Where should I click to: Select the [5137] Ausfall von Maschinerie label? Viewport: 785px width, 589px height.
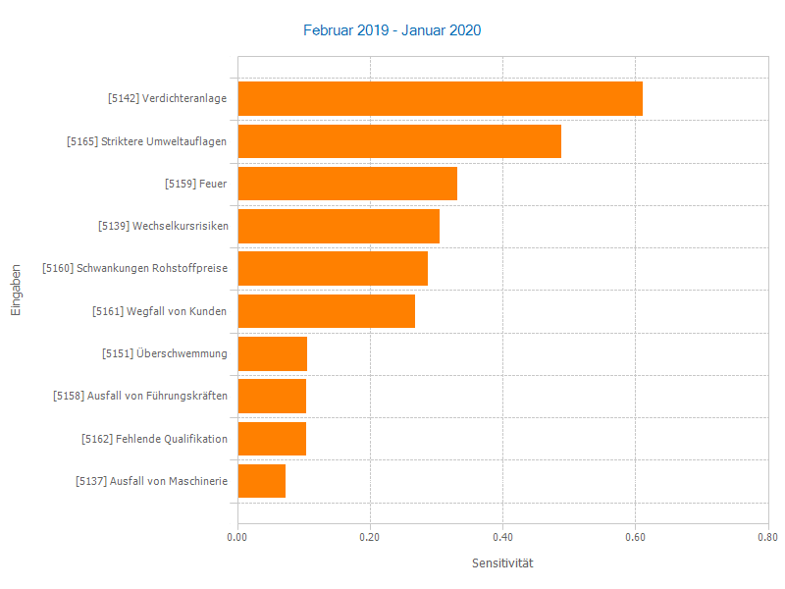(x=151, y=481)
